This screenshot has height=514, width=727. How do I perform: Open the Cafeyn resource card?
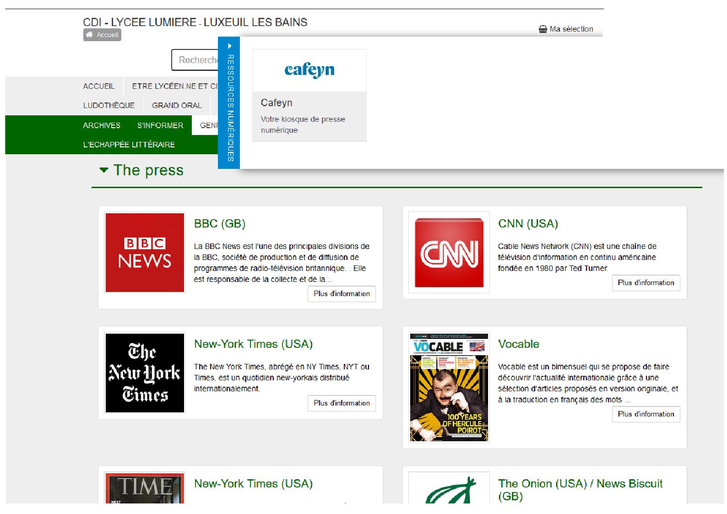coord(309,95)
